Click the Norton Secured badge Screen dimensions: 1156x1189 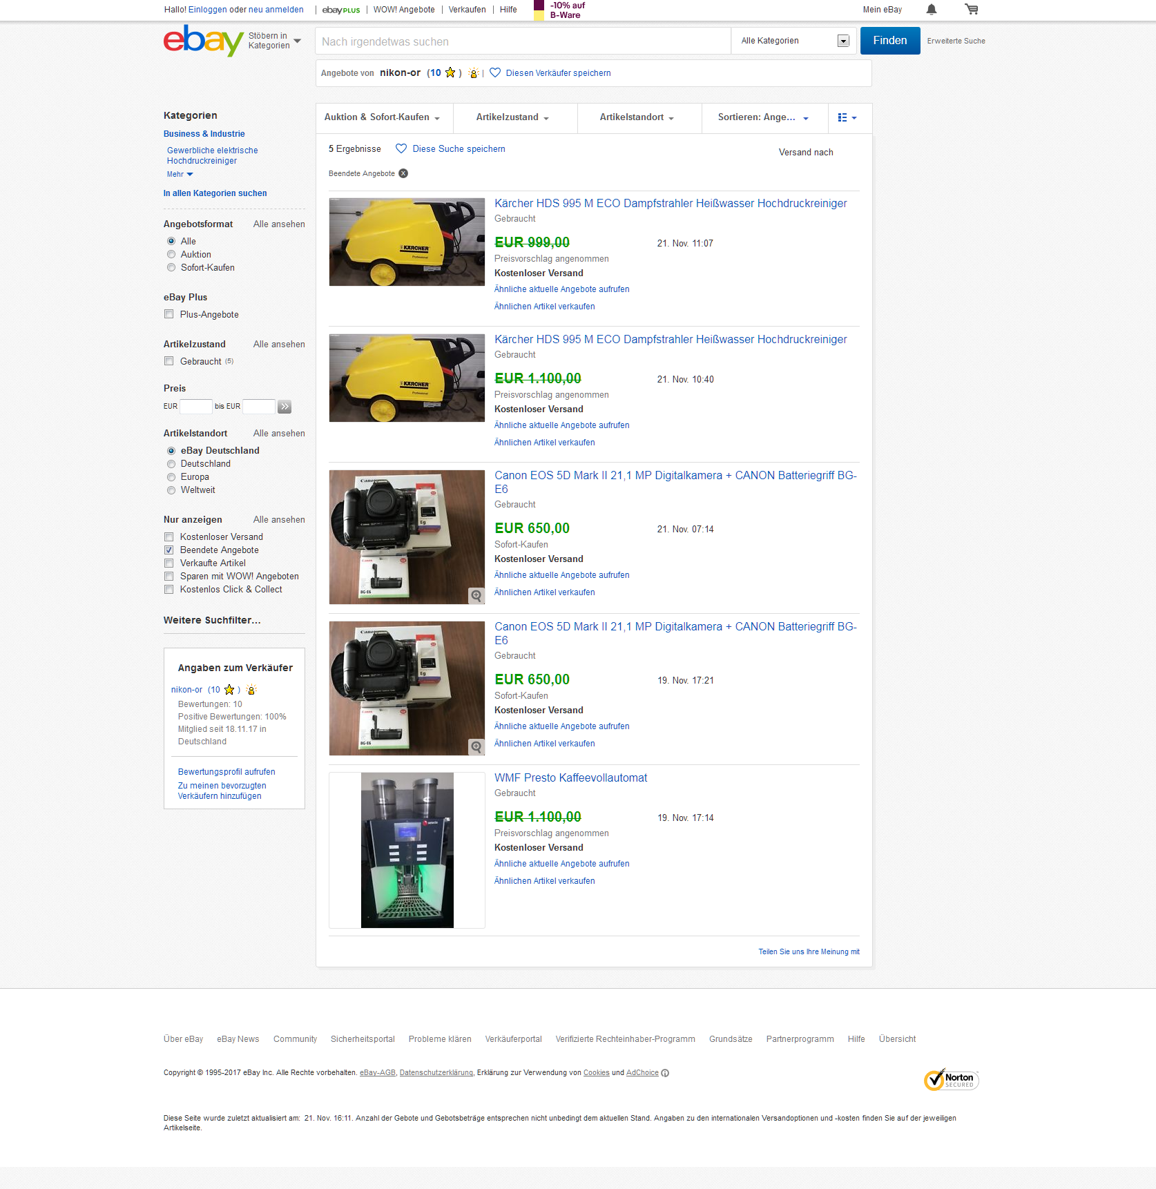point(952,1080)
